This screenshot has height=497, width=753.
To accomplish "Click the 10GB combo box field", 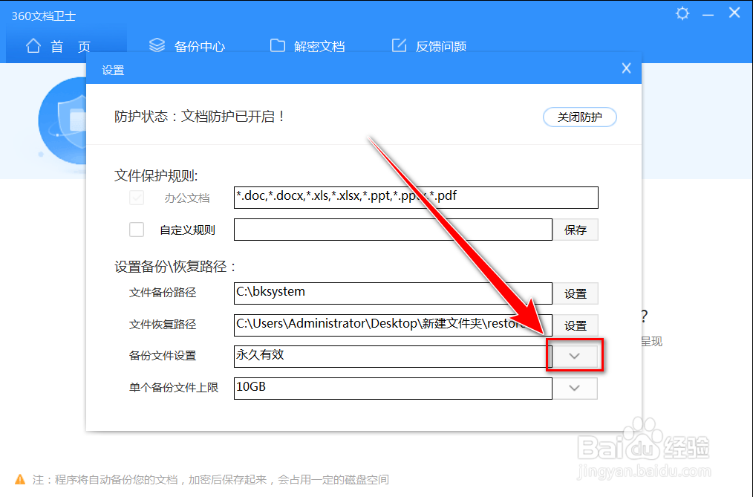I will click(393, 388).
